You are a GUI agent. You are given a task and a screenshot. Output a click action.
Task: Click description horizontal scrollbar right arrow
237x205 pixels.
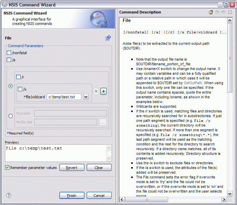(224, 200)
